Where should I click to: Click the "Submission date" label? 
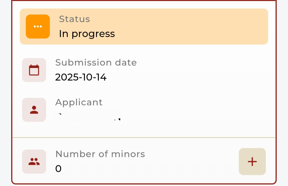click(x=96, y=62)
